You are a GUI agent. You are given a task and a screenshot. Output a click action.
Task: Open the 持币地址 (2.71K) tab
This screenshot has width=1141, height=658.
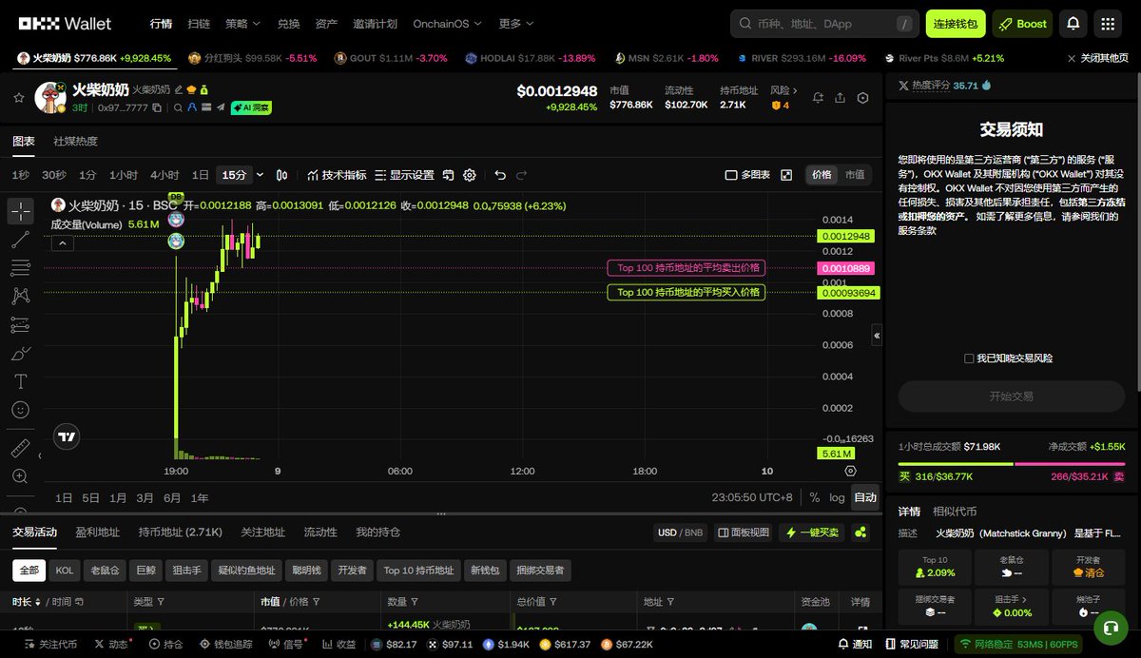pyautogui.click(x=180, y=532)
